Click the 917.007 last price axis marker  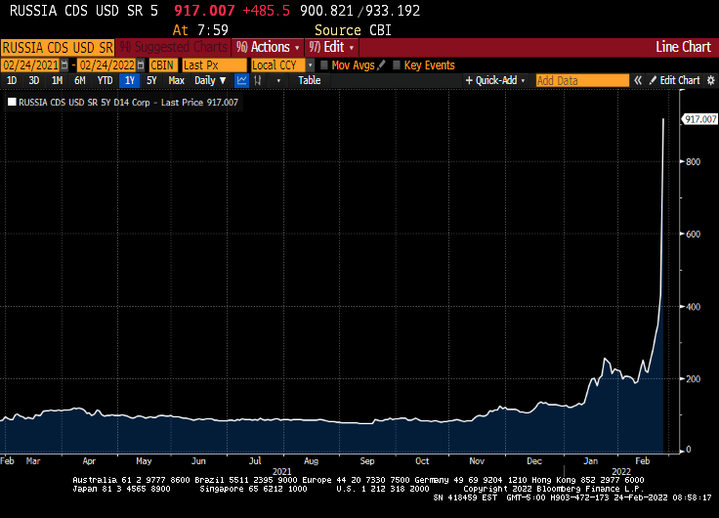tap(695, 118)
